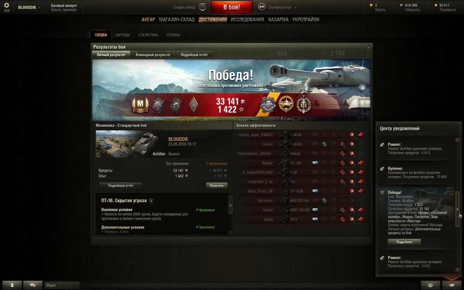Open the Случайный бой battle type dropdown

[277, 7]
